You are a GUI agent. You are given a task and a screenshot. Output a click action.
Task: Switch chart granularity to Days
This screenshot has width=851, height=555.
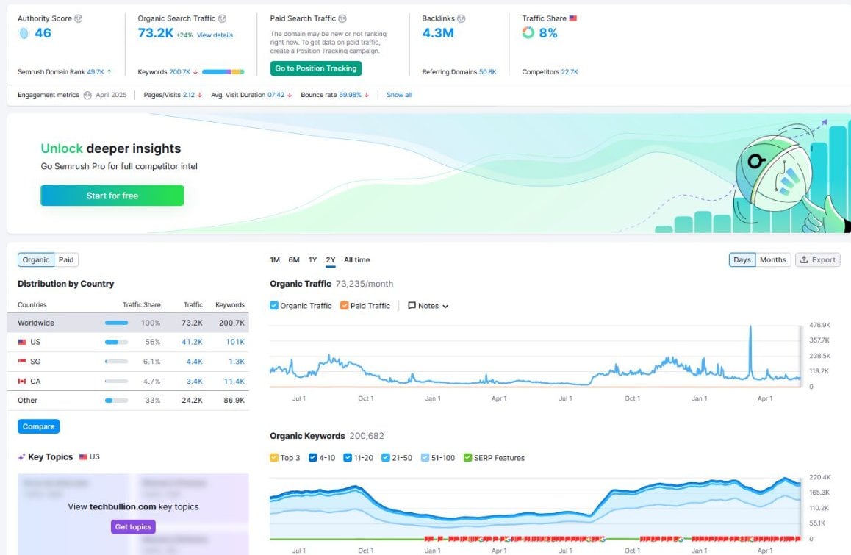(x=742, y=259)
